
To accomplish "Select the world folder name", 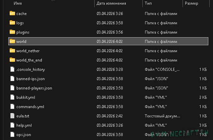I will pos(21,42).
